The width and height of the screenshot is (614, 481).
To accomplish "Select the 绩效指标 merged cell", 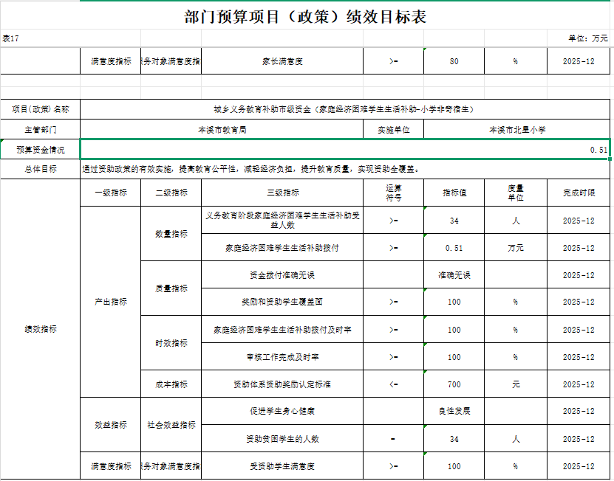I will pos(41,329).
